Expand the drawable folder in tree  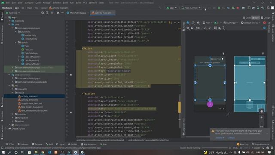tap(12, 89)
